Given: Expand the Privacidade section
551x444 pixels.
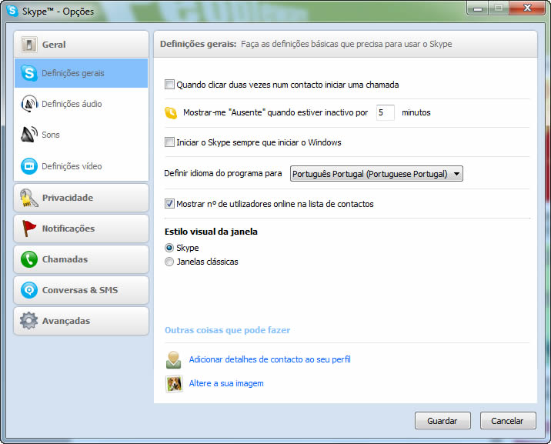Looking at the screenshot, I should pos(81,198).
